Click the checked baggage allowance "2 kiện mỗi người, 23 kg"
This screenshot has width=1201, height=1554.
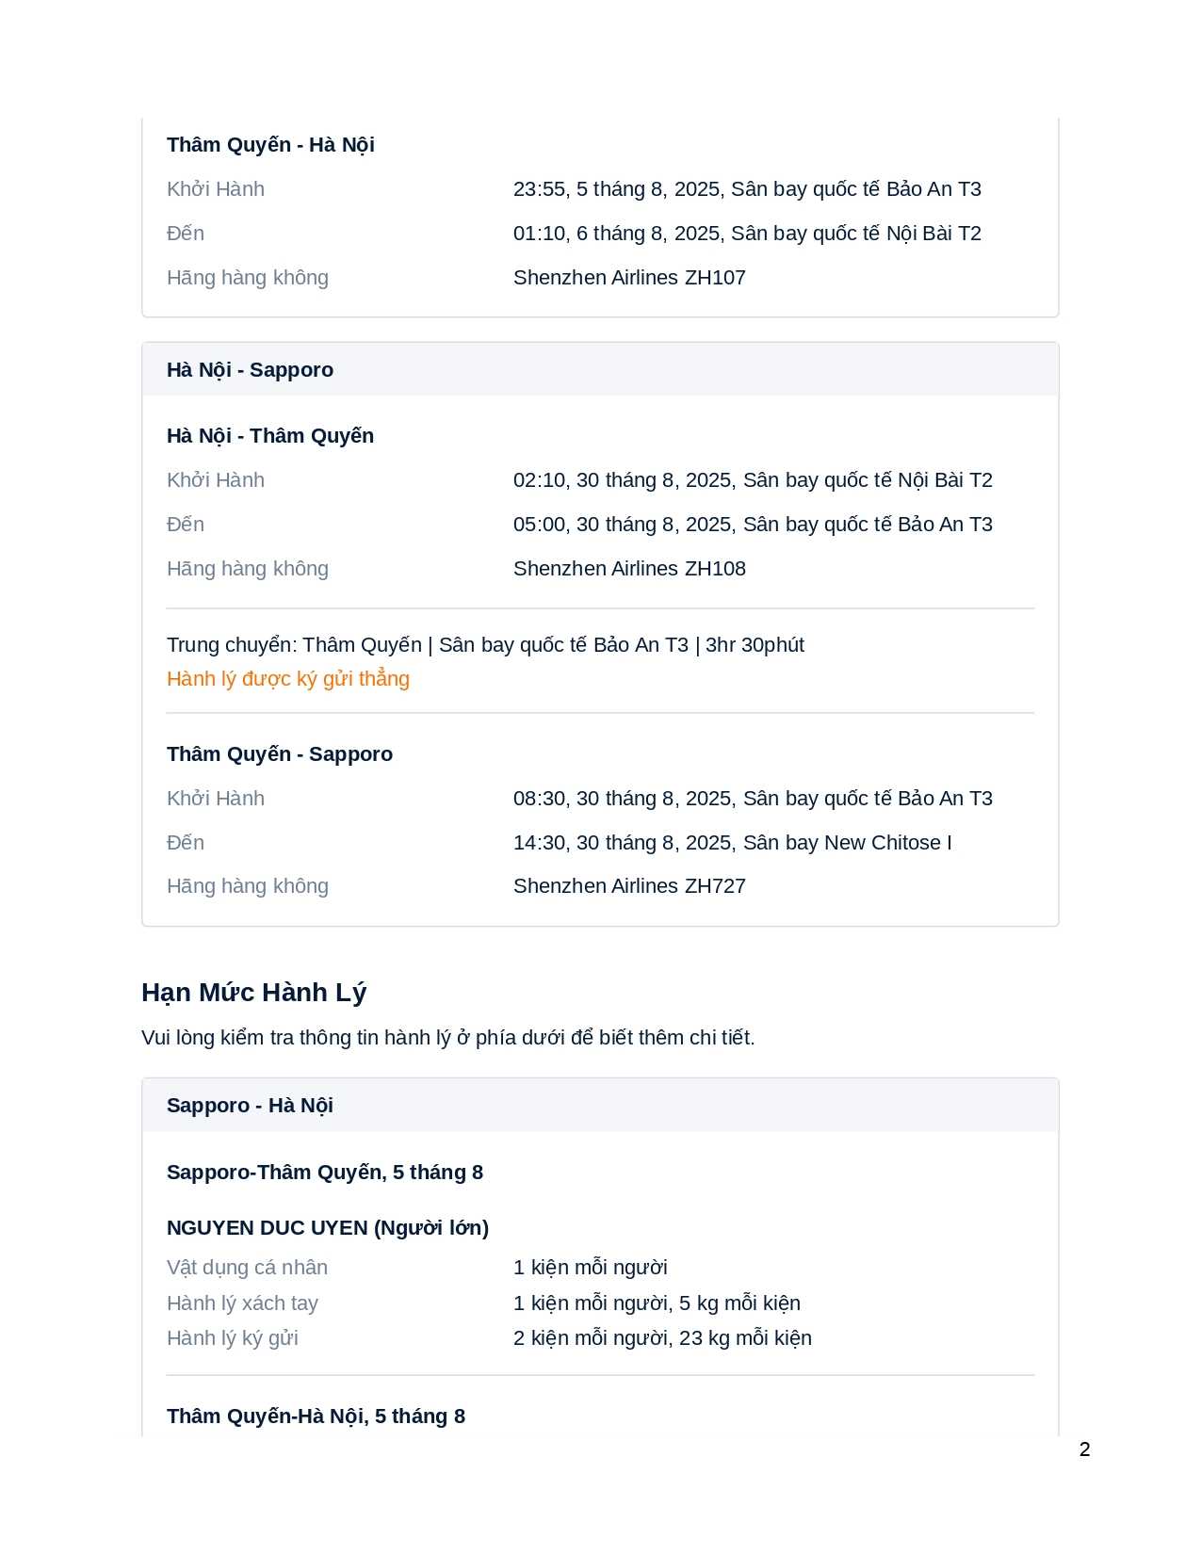coord(662,1338)
